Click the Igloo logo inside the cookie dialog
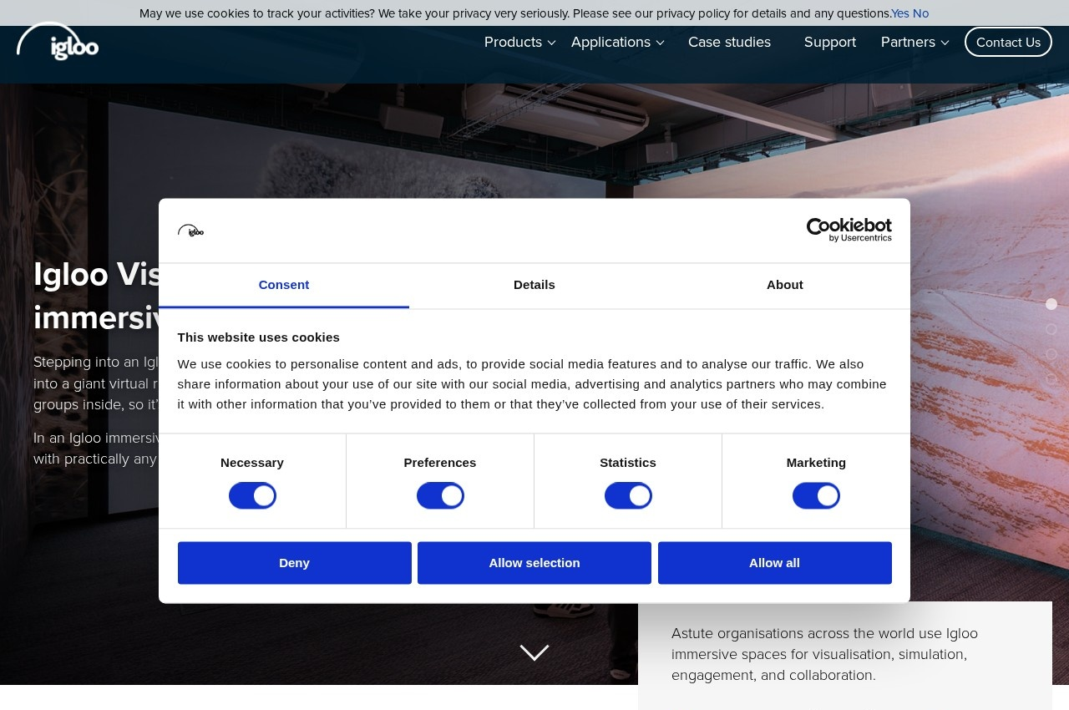1069x710 pixels. tap(190, 231)
